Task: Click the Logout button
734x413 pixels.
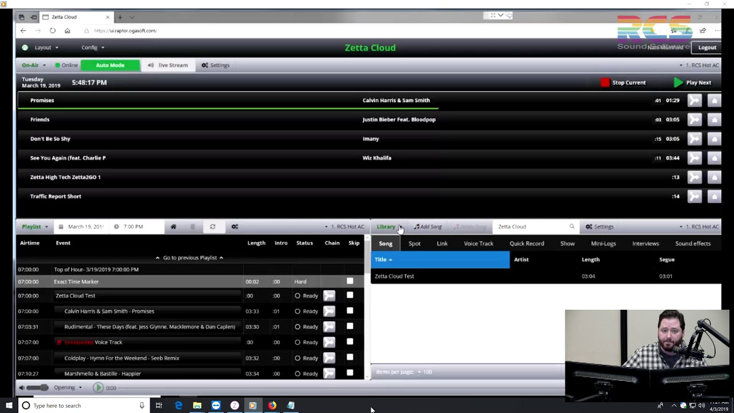Action: [707, 48]
